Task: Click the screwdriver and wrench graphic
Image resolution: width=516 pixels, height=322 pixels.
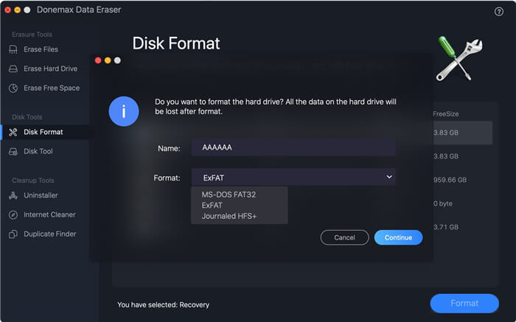Action: 459,58
